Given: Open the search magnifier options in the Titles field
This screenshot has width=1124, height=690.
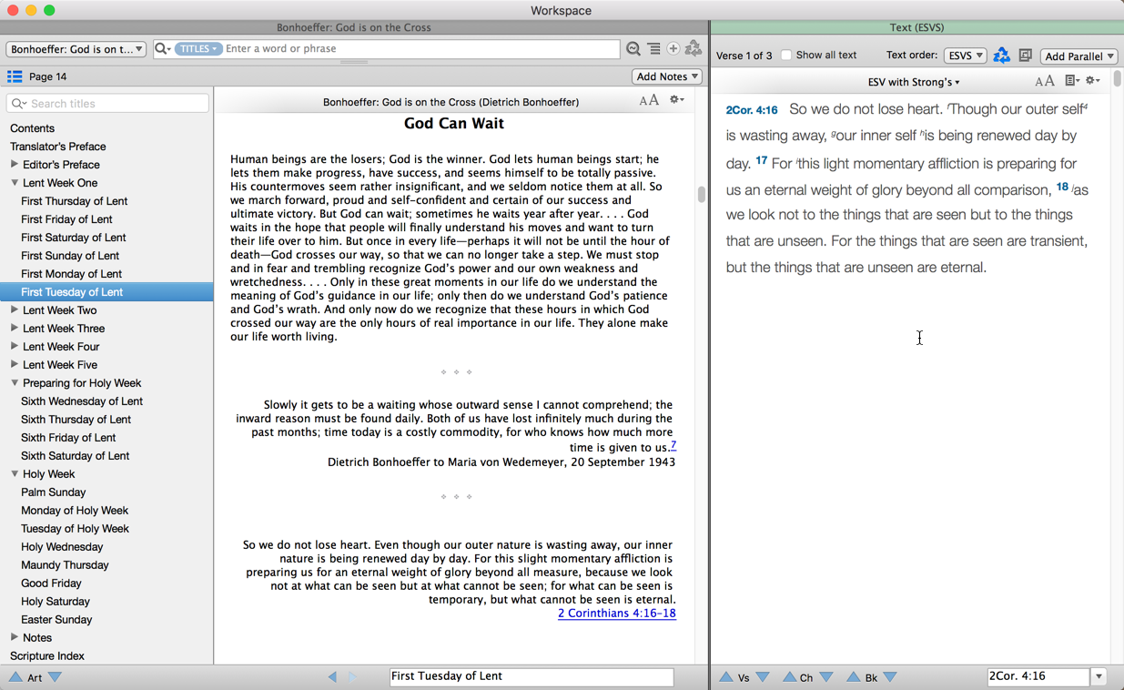Looking at the screenshot, I should (163, 49).
